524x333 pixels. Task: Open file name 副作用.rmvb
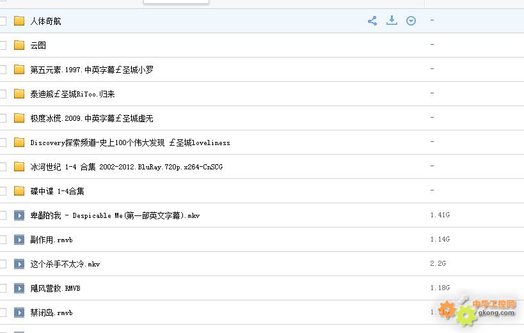(x=51, y=240)
